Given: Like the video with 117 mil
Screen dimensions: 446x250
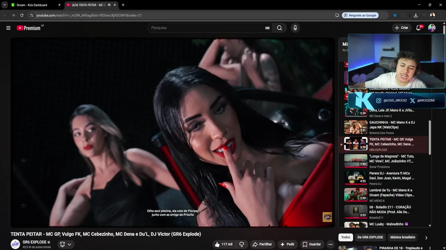Looking at the screenshot, I should click(x=224, y=244).
